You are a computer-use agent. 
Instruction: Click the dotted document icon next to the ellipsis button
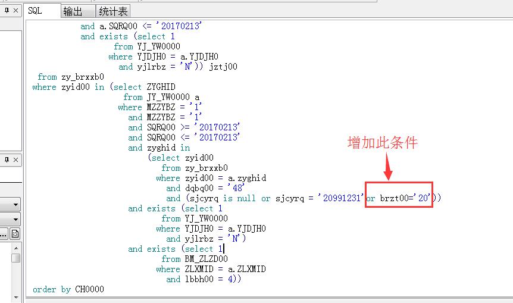click(15, 233)
